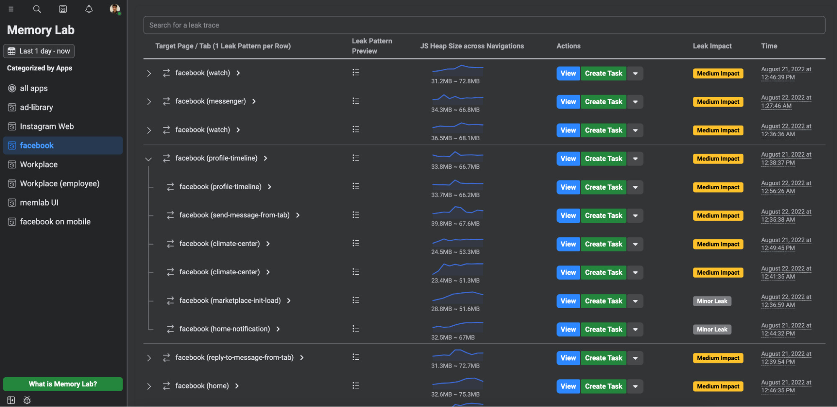The width and height of the screenshot is (837, 407).
Task: Select the ad-library app icon in sidebar
Action: [12, 107]
